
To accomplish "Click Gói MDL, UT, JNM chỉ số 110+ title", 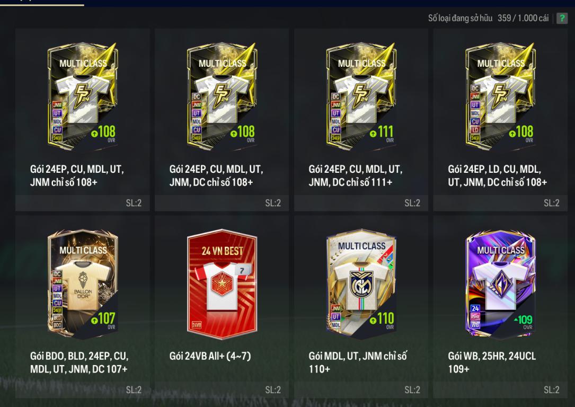I will coord(358,362).
